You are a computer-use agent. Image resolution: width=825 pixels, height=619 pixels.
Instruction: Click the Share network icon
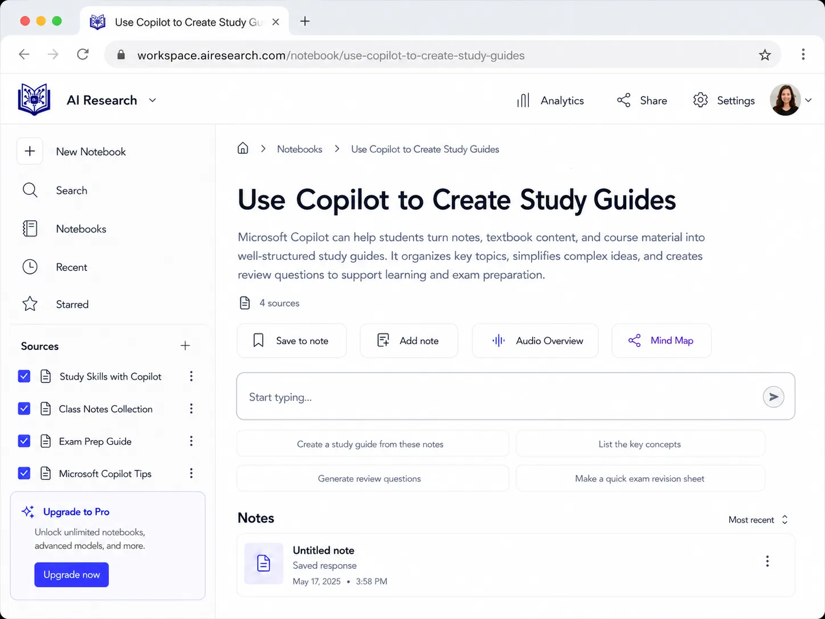tap(624, 101)
